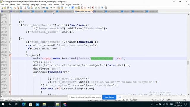Toggle Word Wrap in the toolbar
Screen dimensions: 190x107
66,7
